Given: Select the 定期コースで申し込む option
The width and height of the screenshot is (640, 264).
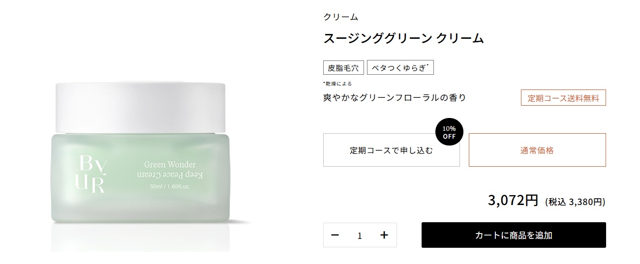Looking at the screenshot, I should pos(392,150).
